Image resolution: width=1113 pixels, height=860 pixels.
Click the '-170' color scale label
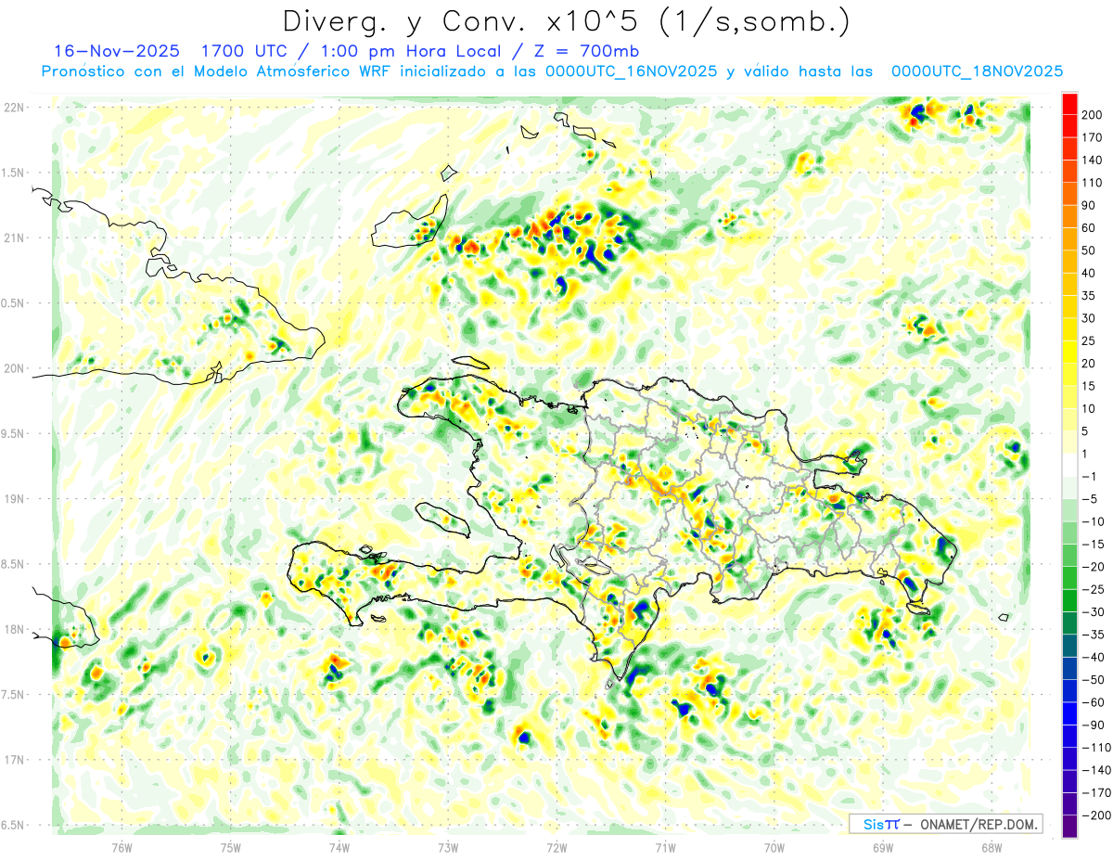click(1095, 792)
